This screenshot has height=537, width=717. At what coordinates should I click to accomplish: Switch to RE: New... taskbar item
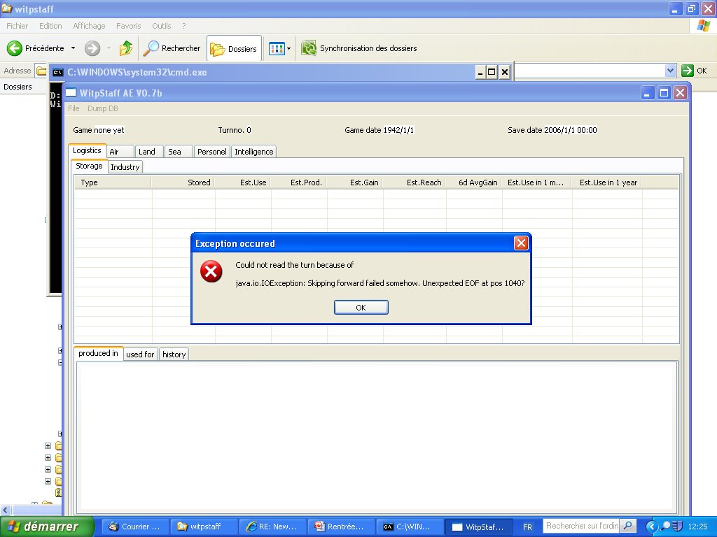pyautogui.click(x=272, y=527)
